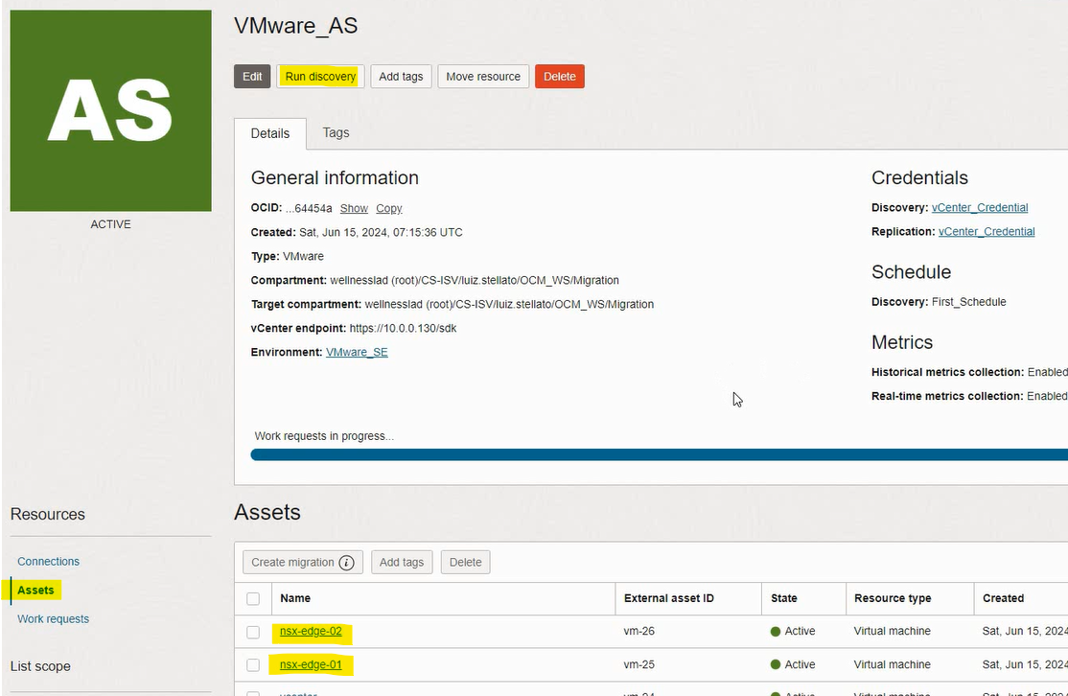Click First_Schedule discovery schedule text
The width and height of the screenshot is (1068, 696).
tap(968, 302)
